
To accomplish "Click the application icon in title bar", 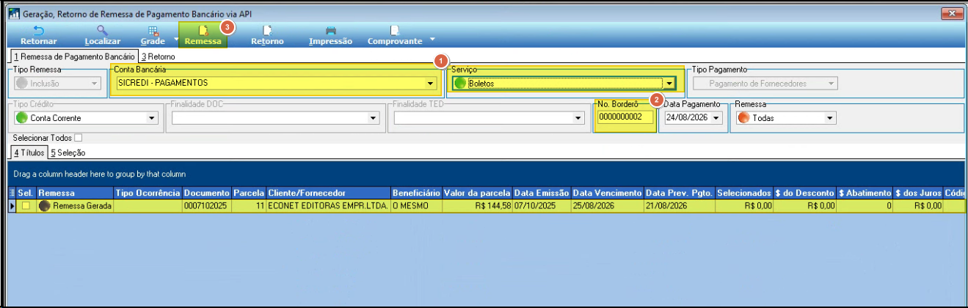I will tap(13, 13).
